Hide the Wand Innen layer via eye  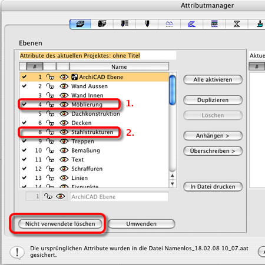coord(64,95)
